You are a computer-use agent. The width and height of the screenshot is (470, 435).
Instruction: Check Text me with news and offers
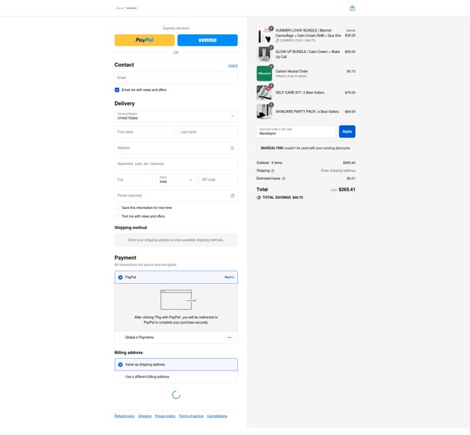click(x=117, y=216)
